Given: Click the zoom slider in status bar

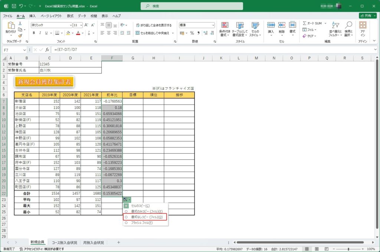Looking at the screenshot, I should click(x=348, y=249).
